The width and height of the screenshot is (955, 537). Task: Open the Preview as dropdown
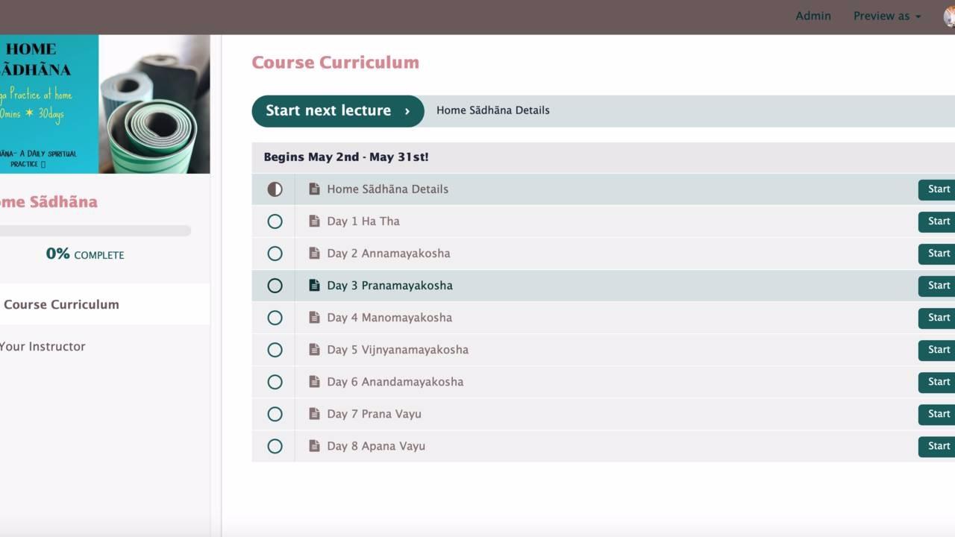click(886, 16)
